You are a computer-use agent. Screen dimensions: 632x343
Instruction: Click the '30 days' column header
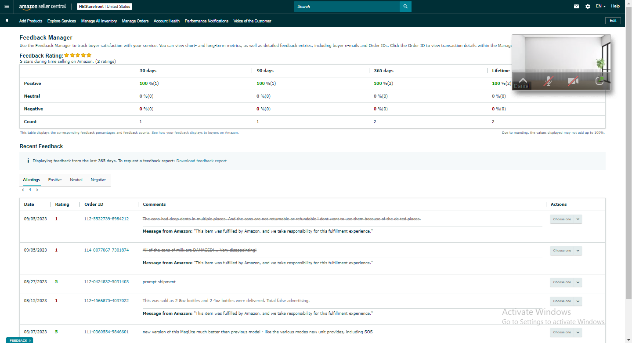click(x=148, y=71)
